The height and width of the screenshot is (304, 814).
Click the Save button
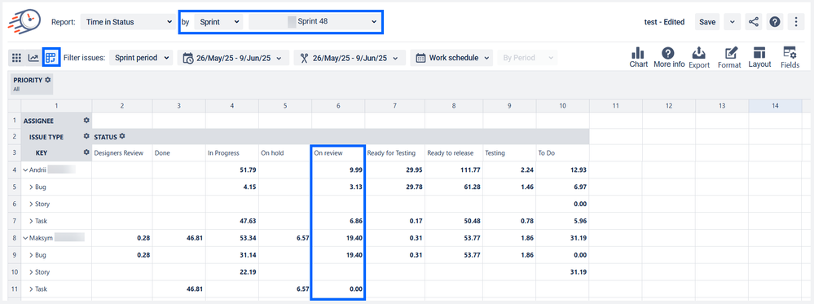[x=707, y=22]
